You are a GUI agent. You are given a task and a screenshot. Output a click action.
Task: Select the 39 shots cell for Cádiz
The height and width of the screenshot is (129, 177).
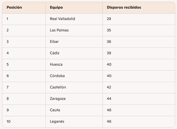point(109,53)
